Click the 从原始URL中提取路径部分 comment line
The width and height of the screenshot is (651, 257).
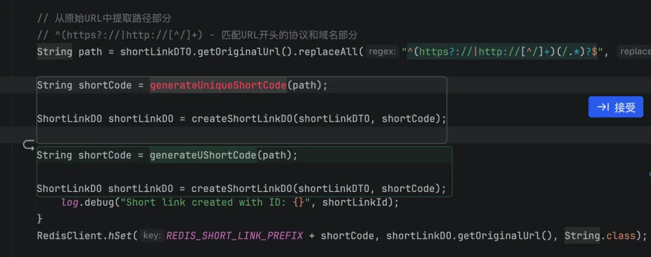click(104, 18)
